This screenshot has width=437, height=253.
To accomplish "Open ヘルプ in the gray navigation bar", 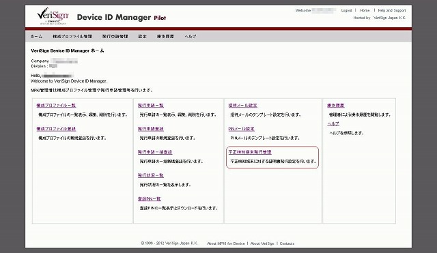I will (191, 36).
